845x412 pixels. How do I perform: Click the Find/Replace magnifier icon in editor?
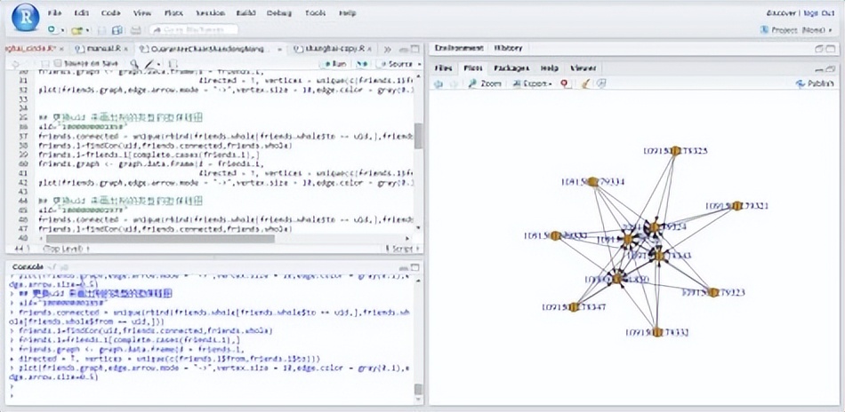pos(134,63)
